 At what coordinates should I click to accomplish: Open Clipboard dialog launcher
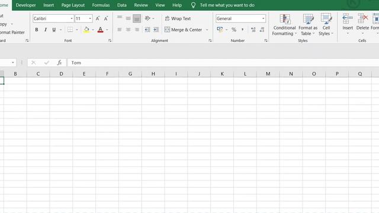tap(27, 41)
